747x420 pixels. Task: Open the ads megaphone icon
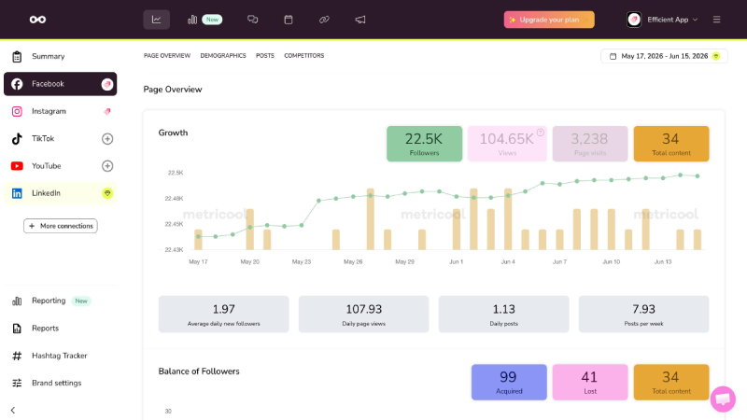click(360, 20)
